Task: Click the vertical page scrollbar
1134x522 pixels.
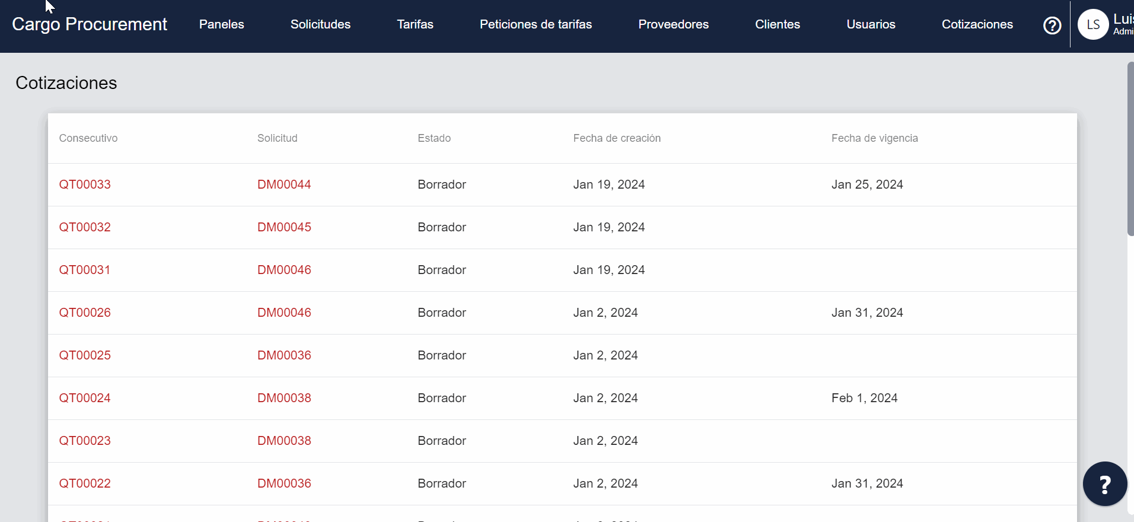Action: 1130,148
